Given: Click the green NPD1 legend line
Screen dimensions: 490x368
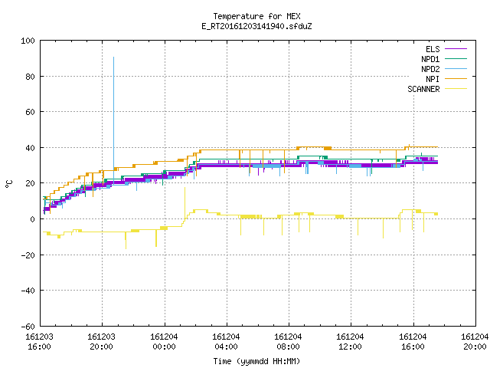Looking at the screenshot, I should 456,58.
